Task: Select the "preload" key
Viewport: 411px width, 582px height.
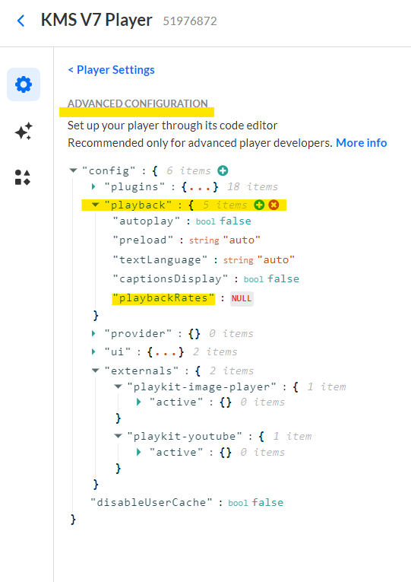Action: [x=143, y=240]
